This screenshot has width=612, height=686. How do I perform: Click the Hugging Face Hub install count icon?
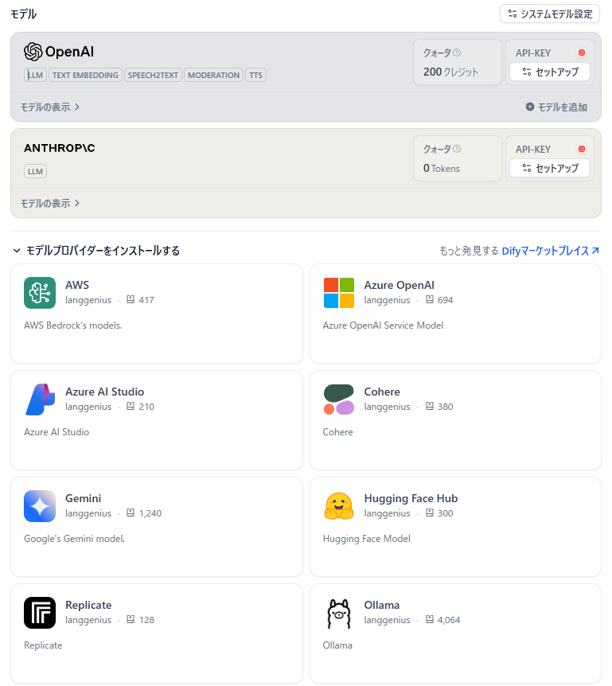click(430, 513)
